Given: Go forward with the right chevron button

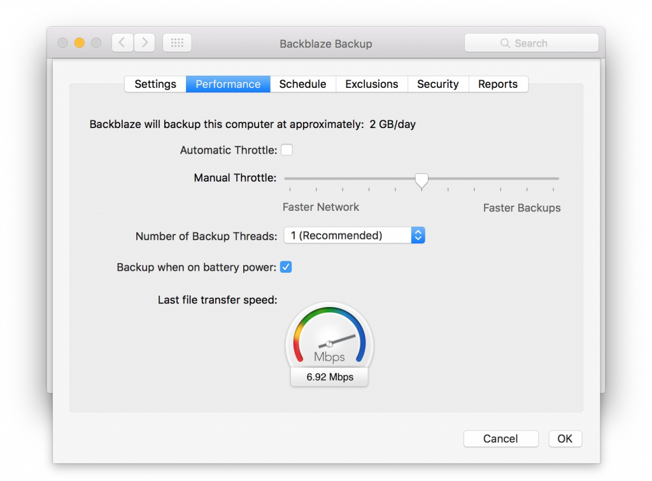Looking at the screenshot, I should (145, 43).
